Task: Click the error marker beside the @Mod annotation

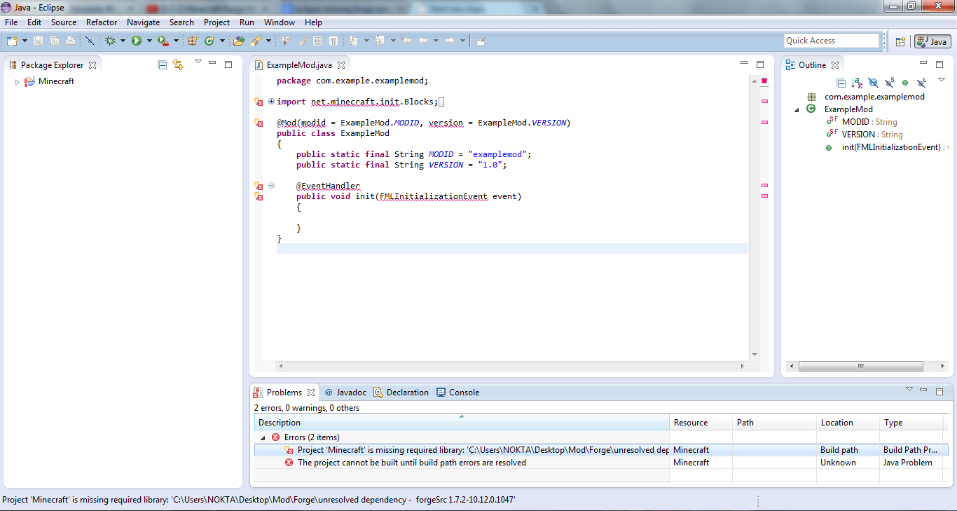Action: pyautogui.click(x=259, y=123)
